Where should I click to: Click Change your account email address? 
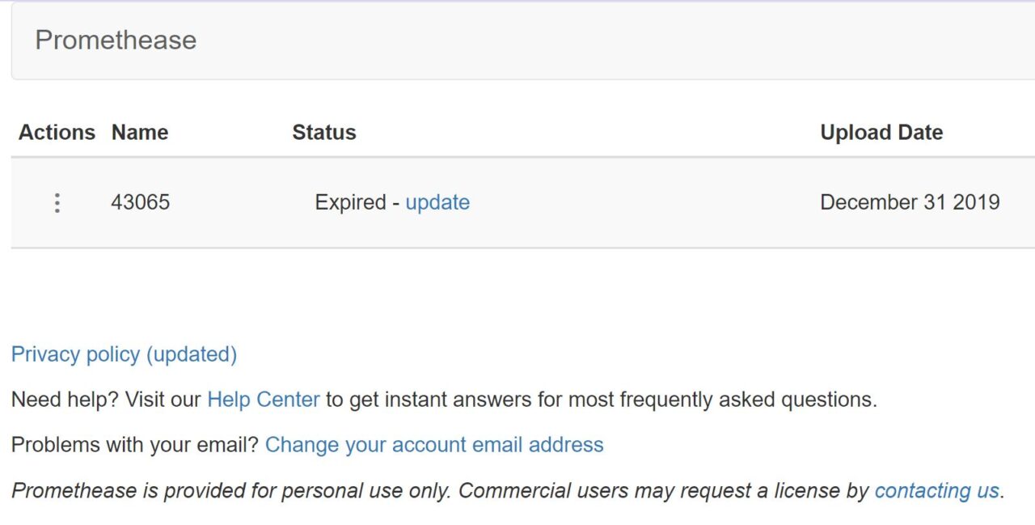434,445
